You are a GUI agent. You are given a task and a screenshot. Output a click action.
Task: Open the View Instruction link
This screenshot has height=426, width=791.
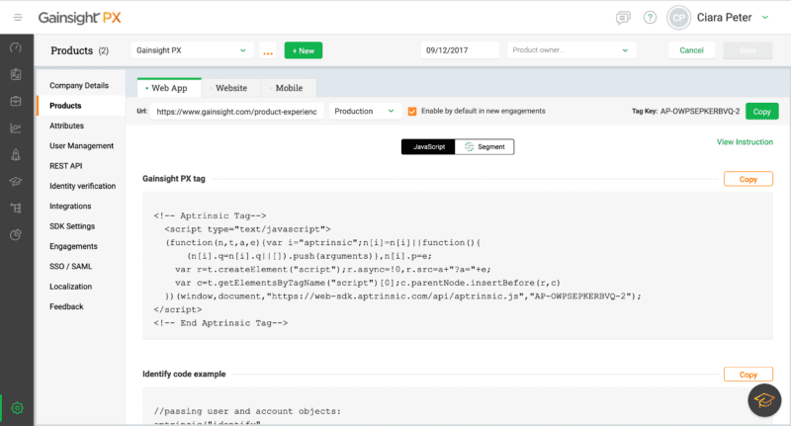pyautogui.click(x=745, y=142)
